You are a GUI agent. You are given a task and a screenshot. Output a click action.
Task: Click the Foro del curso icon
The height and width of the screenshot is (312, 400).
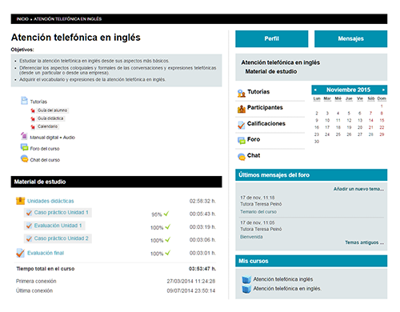pyautogui.click(x=24, y=147)
